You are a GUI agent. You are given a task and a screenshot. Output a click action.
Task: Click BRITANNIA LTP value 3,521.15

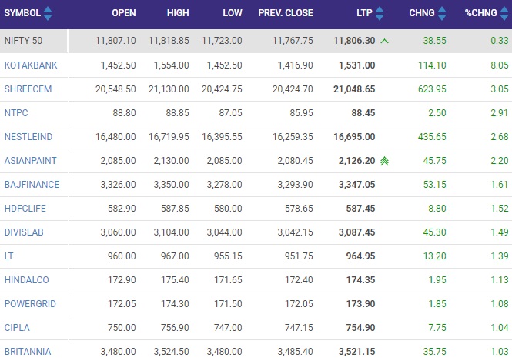click(357, 351)
